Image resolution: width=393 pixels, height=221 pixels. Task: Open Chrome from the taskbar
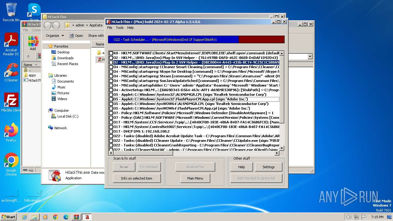pyautogui.click(x=55, y=217)
